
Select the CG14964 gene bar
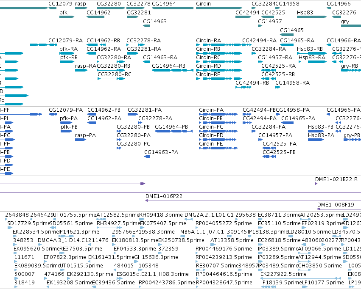[x=173, y=8]
